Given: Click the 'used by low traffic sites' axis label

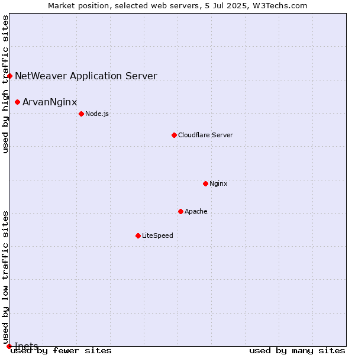Looking at the screenshot, I should [5, 278].
